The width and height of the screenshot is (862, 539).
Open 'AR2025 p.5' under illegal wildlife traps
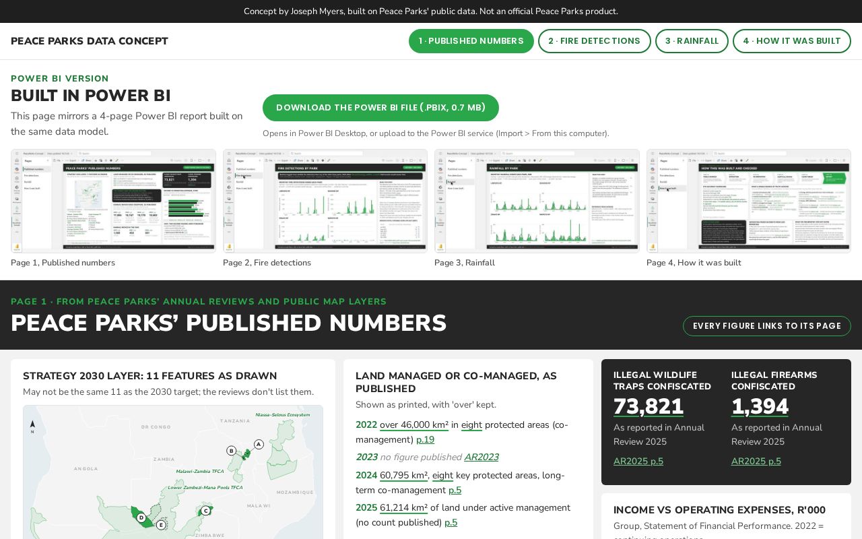pos(638,462)
